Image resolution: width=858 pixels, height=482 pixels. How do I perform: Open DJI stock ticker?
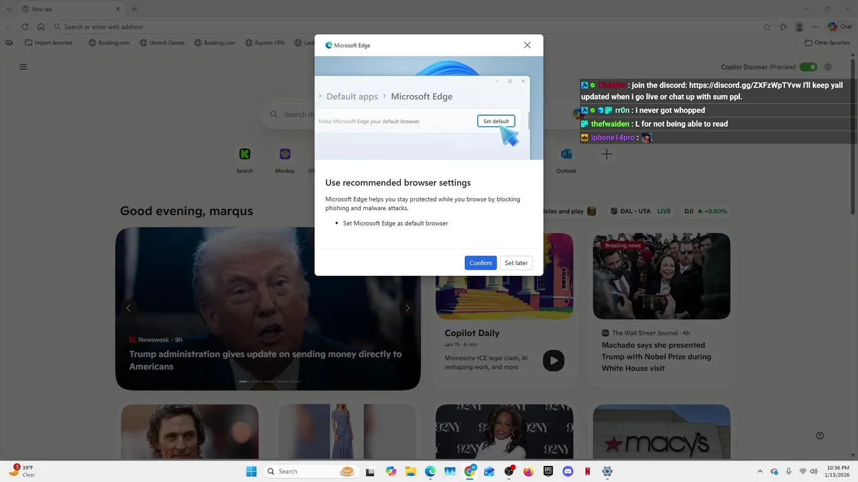click(706, 211)
